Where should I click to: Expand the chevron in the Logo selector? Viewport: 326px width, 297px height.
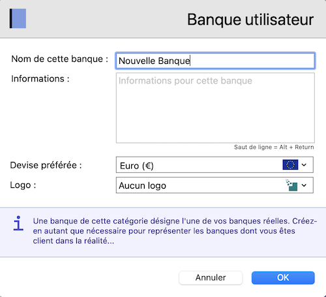(x=304, y=185)
